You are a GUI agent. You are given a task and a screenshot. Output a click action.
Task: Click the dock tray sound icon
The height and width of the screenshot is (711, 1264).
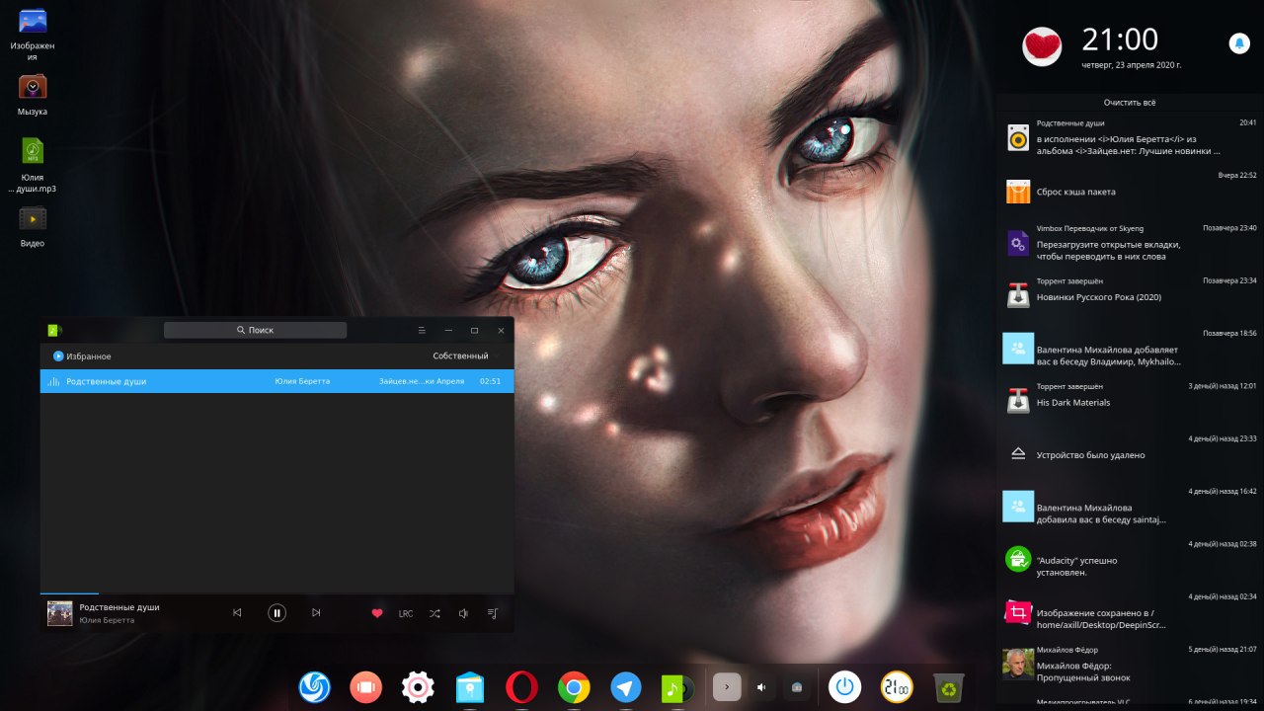pos(761,686)
